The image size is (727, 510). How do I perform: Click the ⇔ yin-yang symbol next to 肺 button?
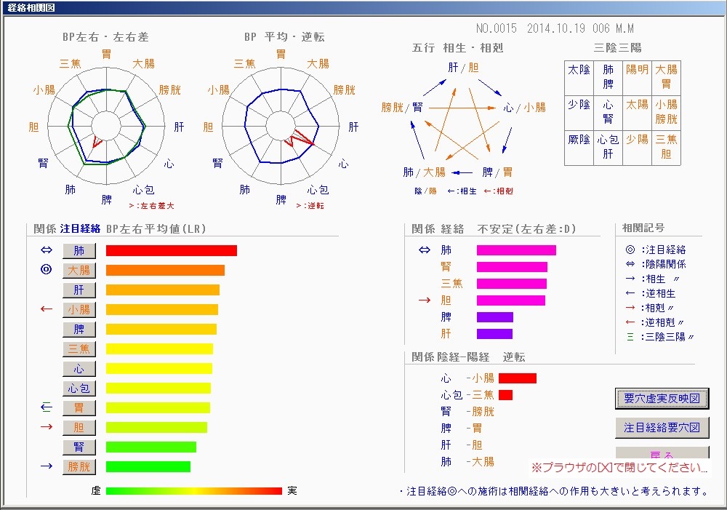(47, 251)
